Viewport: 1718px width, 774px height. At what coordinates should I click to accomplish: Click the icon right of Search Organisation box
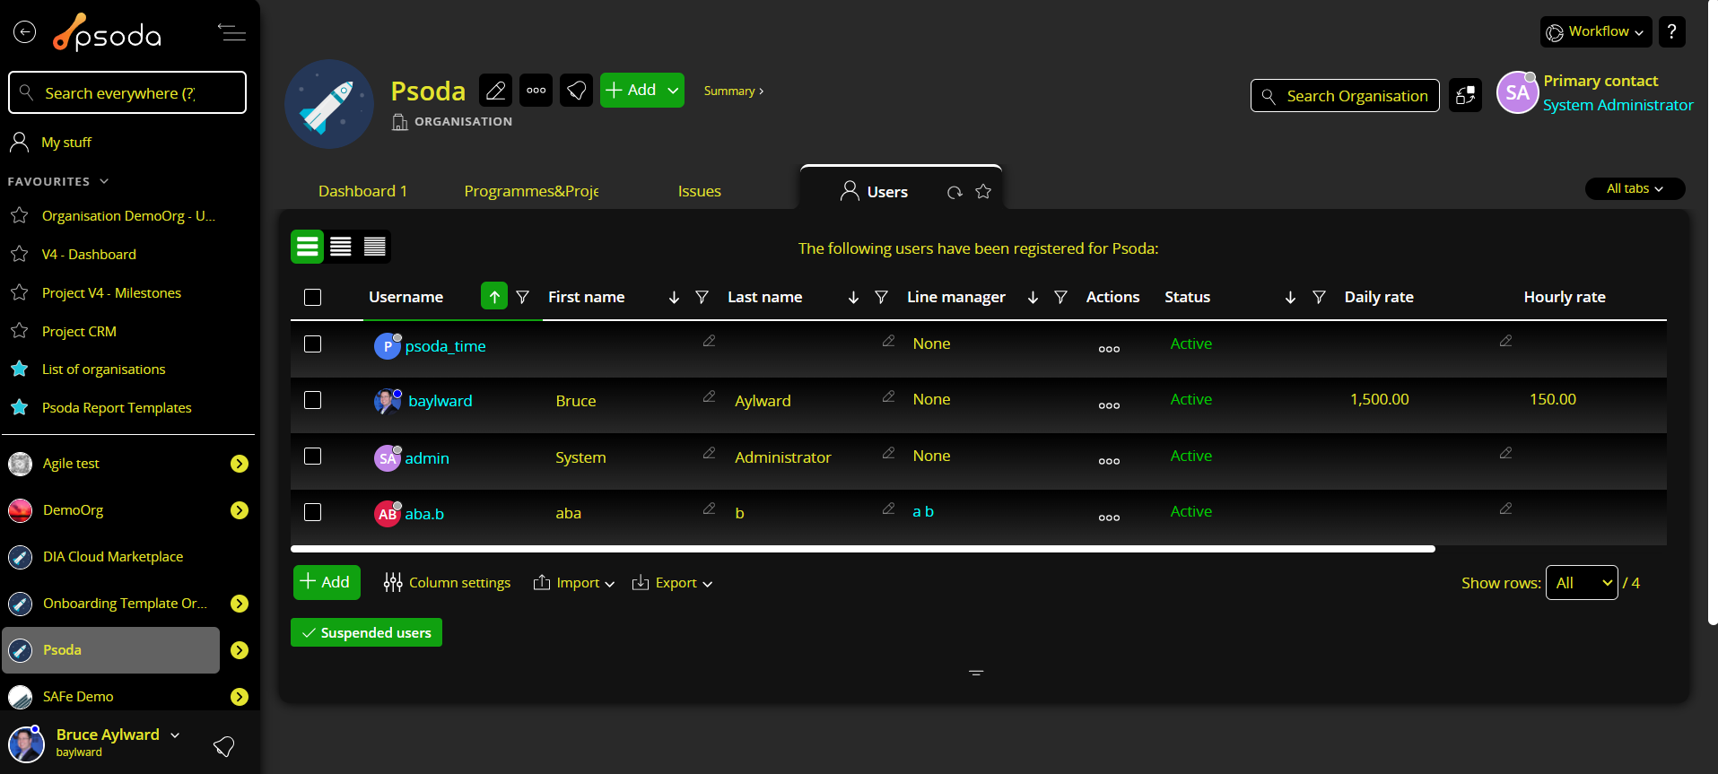(x=1465, y=95)
